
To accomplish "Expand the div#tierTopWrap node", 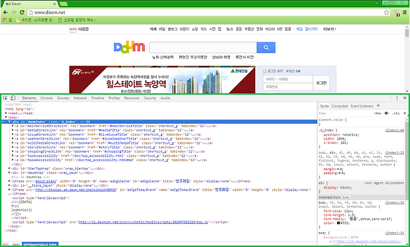I will click(10, 168).
